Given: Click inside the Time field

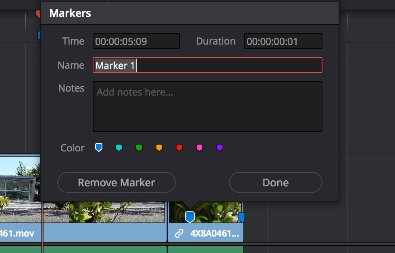Looking at the screenshot, I should click(x=136, y=41).
